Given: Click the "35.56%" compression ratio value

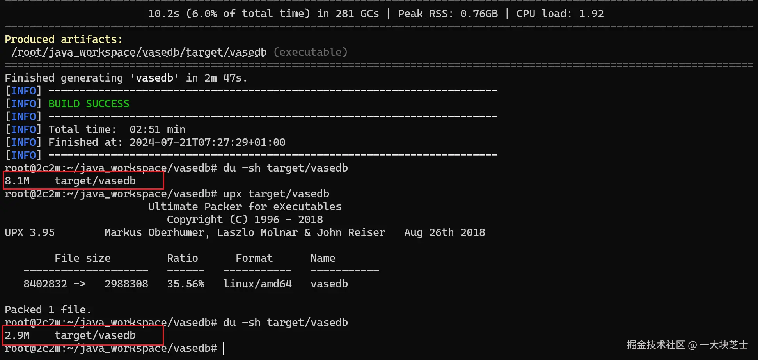Looking at the screenshot, I should (x=186, y=284).
